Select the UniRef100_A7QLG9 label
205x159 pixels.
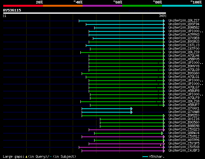coord(184,70)
